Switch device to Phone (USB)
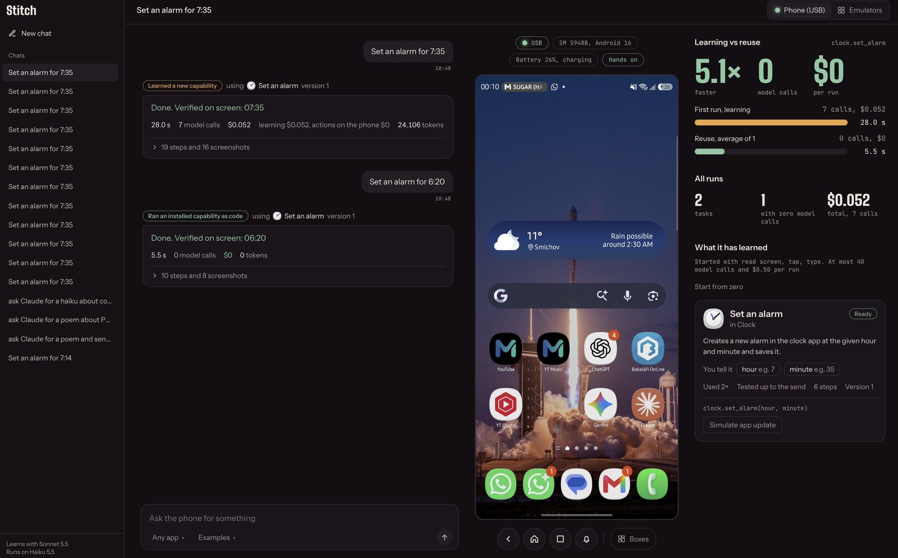Screen dimensions: 898x558 (800, 10)
